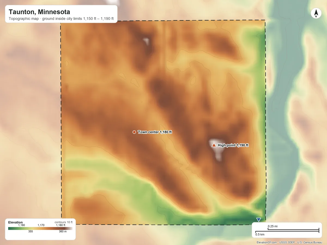
Task: Click the '0.25 mi' scale bar label
Action: [272, 226]
